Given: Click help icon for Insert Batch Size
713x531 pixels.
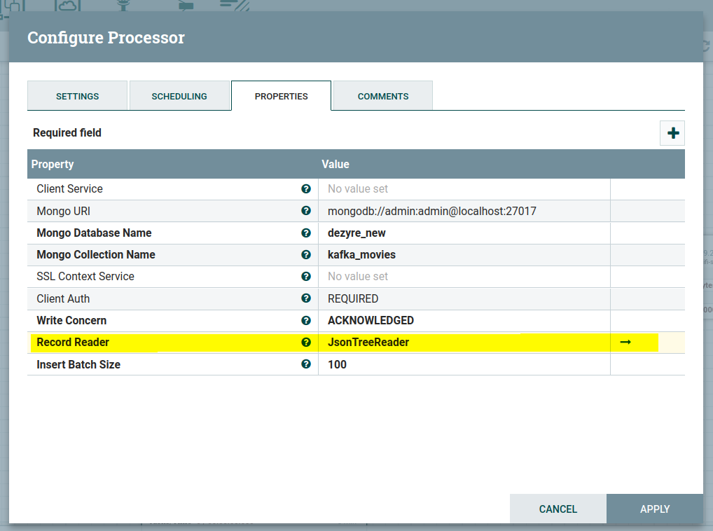Looking at the screenshot, I should pos(306,364).
